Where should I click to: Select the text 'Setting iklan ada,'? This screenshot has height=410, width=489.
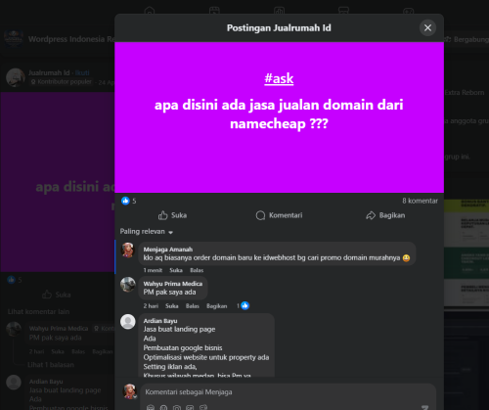[x=170, y=367]
